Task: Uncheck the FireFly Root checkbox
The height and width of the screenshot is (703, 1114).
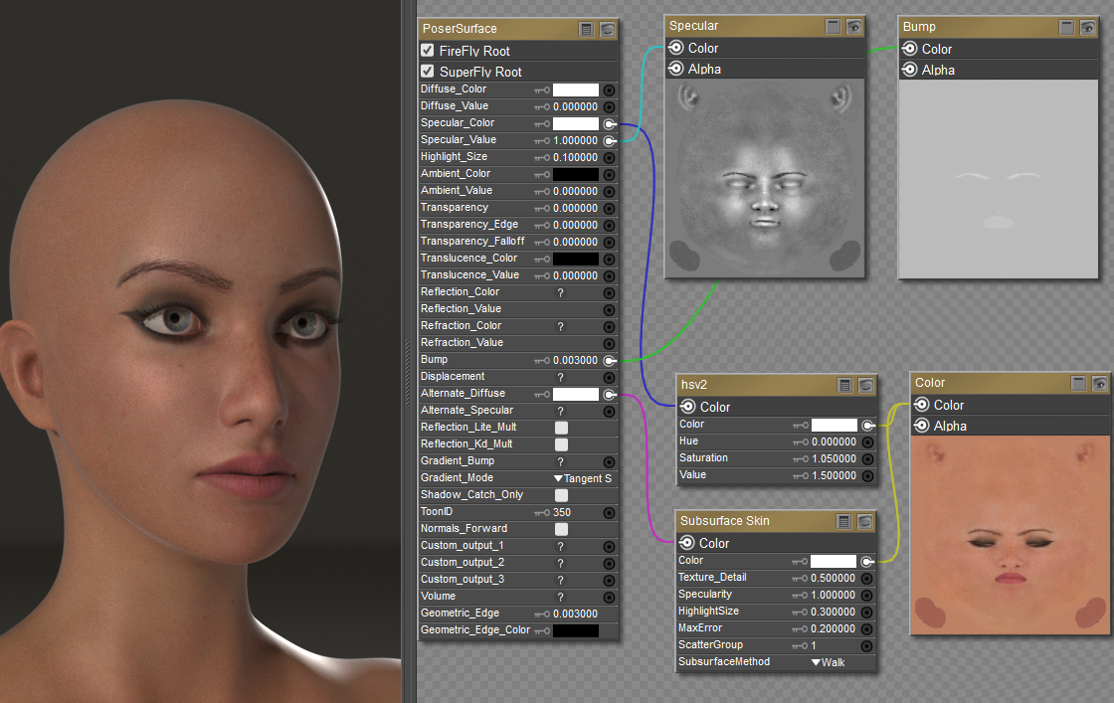Action: 428,51
